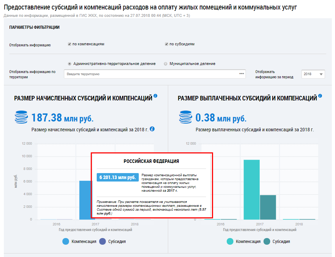Image resolution: width=335 pixels, height=257 pixels.
Task: Select 'Муниципальное деление' radio option
Action: tap(165, 64)
